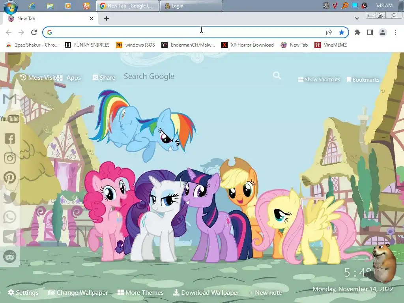Switch to the Login taskbar window
This screenshot has width=404, height=303.
pos(191,6)
